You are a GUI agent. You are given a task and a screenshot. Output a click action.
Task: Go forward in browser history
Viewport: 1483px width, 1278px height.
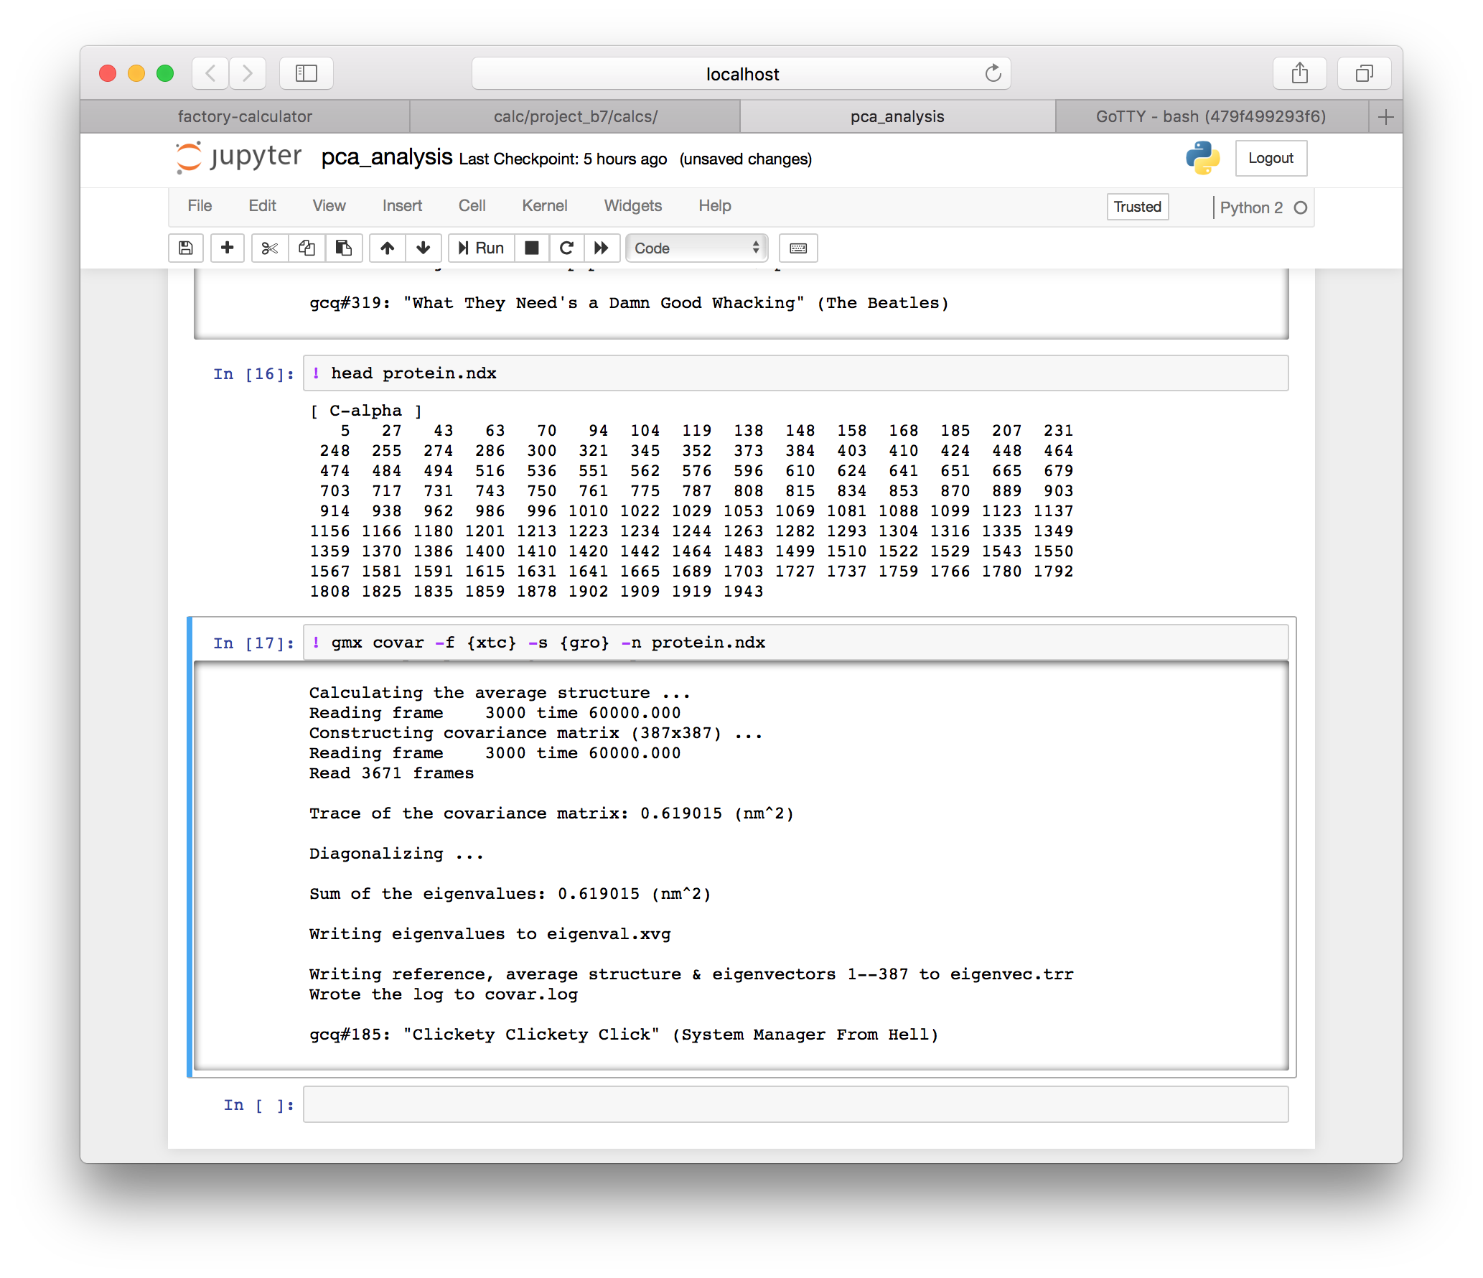(248, 73)
